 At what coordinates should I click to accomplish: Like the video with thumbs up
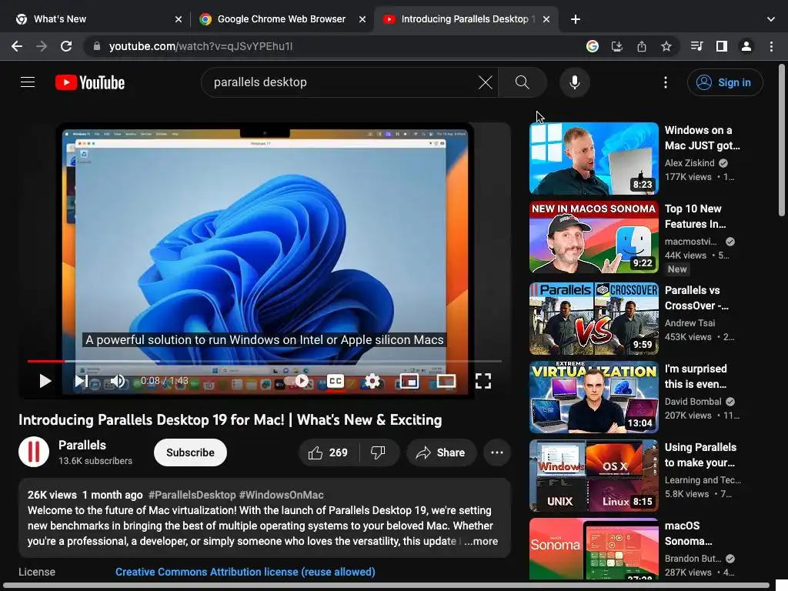(328, 452)
